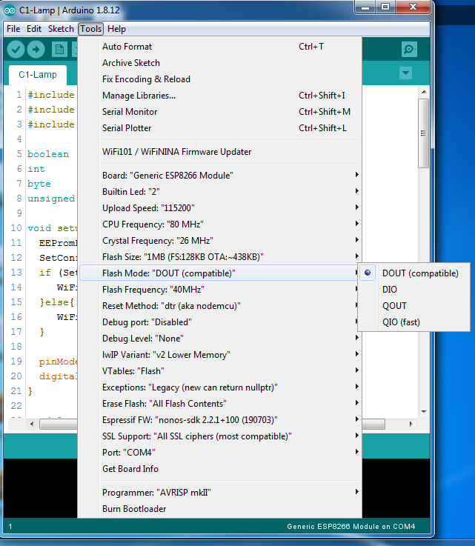Expand the Crystal Frequency 26 MHz submenu
Viewport: 475px width, 546px height.
(x=220, y=241)
